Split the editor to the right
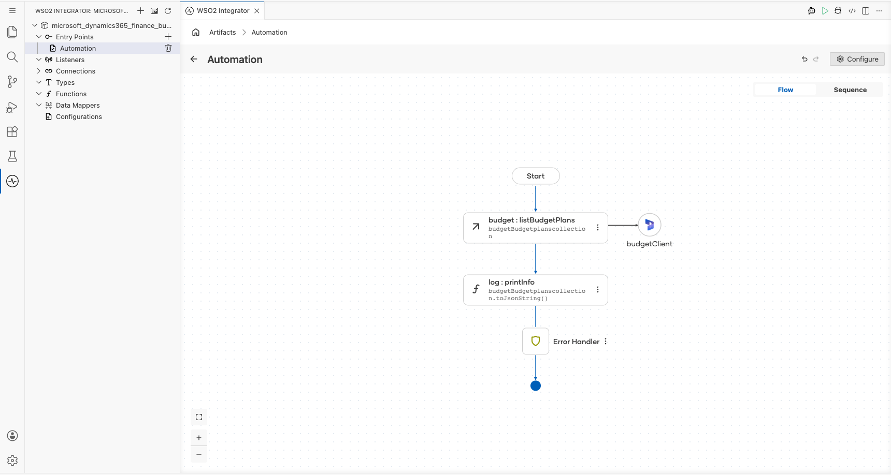Screen dimensions: 891x475 coord(866,11)
